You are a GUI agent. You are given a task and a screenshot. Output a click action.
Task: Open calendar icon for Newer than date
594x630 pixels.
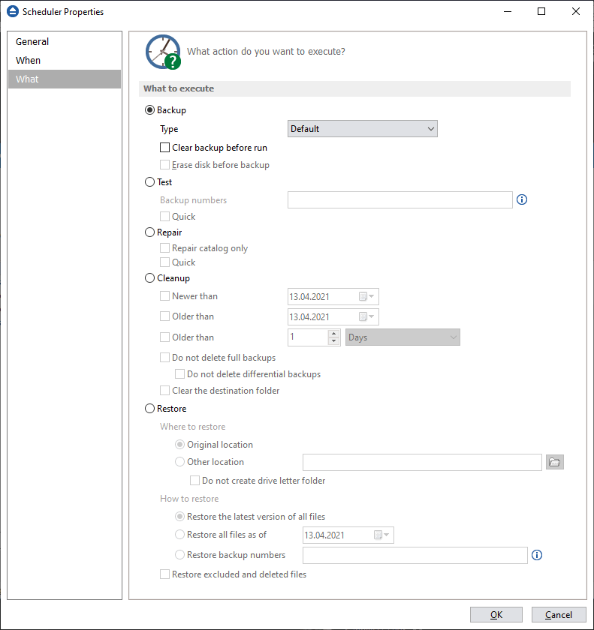[x=366, y=296]
